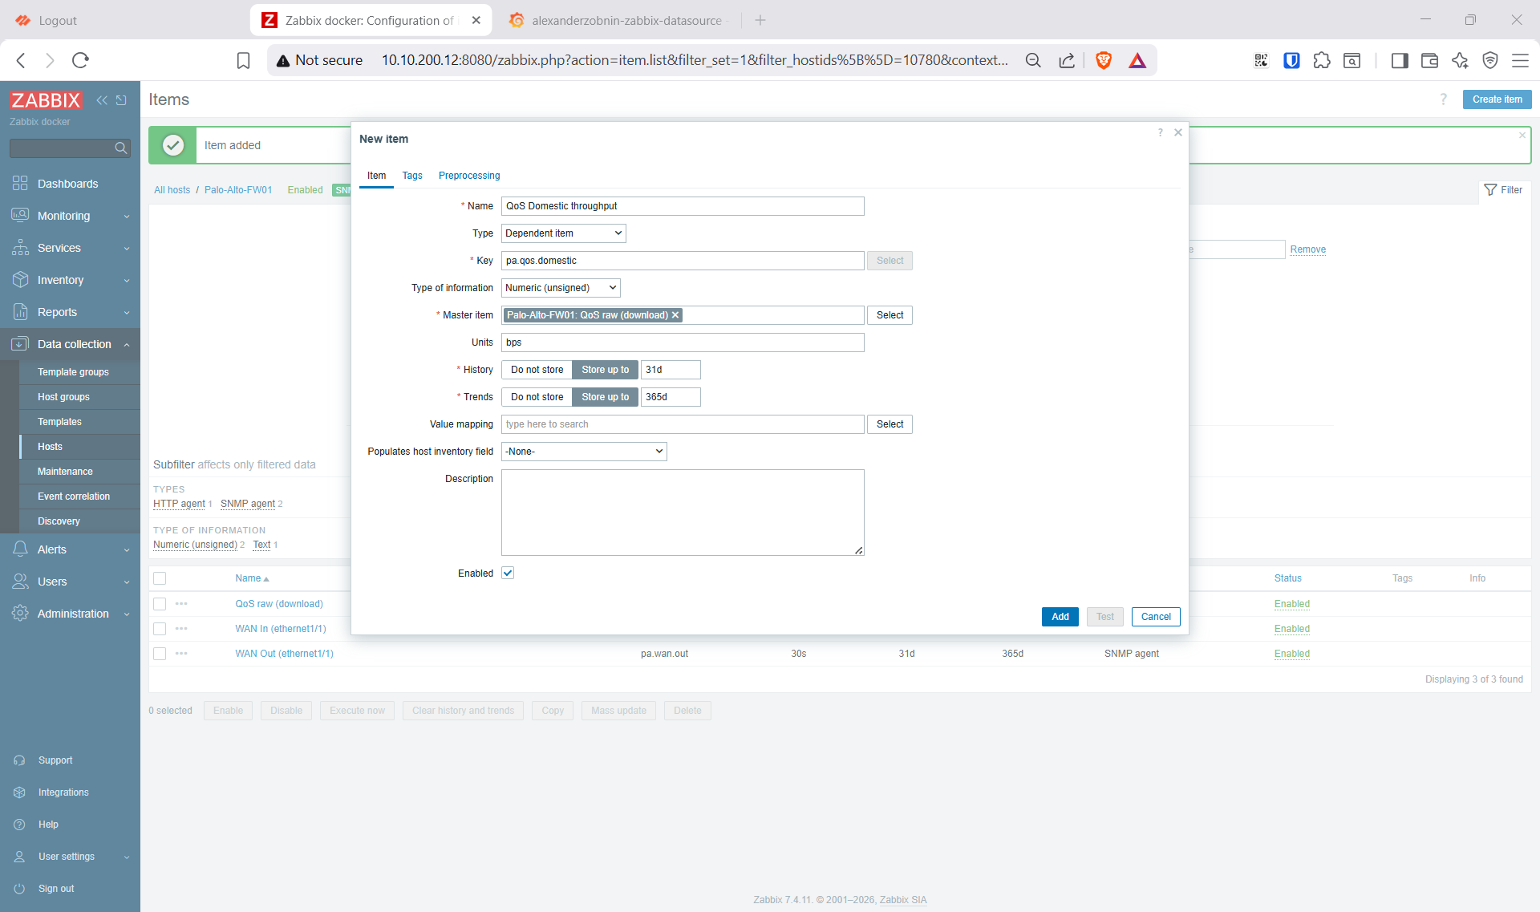This screenshot has width=1540, height=912.
Task: Open the Hosts submenu item
Action: point(79,447)
